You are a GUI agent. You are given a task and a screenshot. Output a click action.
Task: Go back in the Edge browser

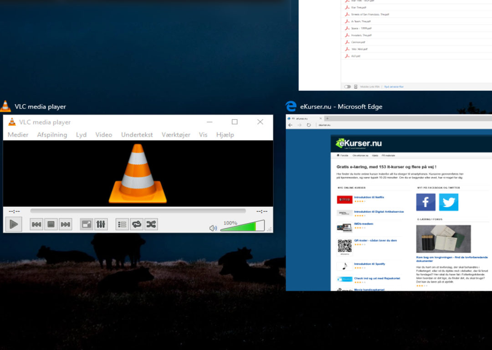(290, 125)
